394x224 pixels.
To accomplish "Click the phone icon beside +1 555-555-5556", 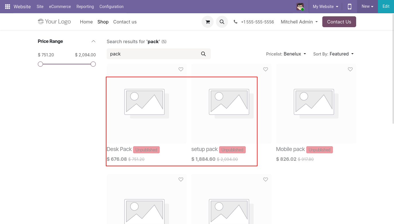I will 235,22.
